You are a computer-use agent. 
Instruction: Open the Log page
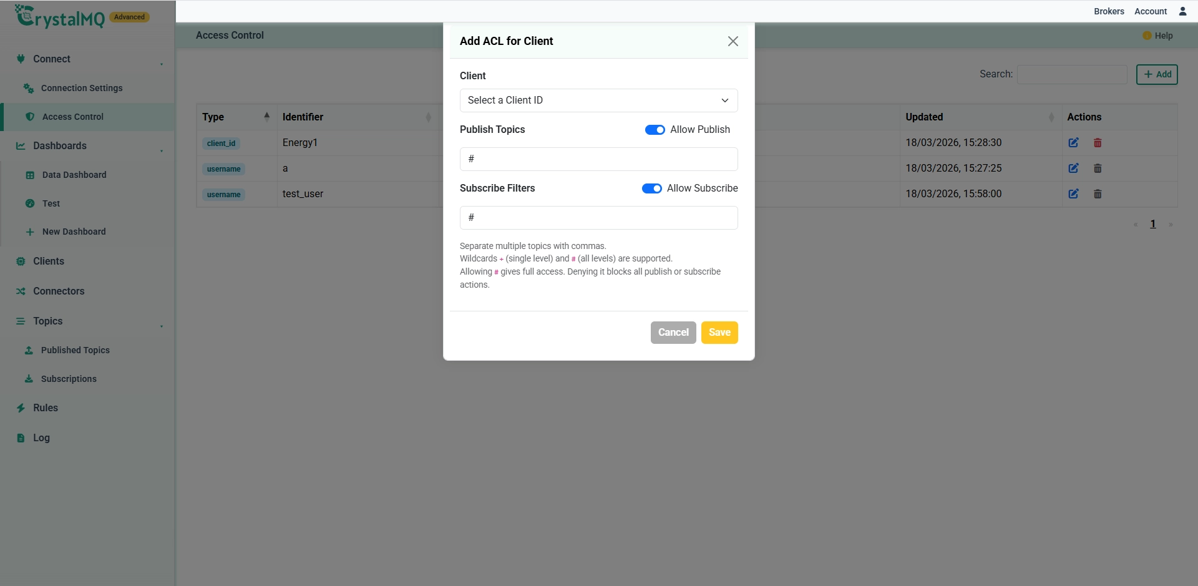41,437
